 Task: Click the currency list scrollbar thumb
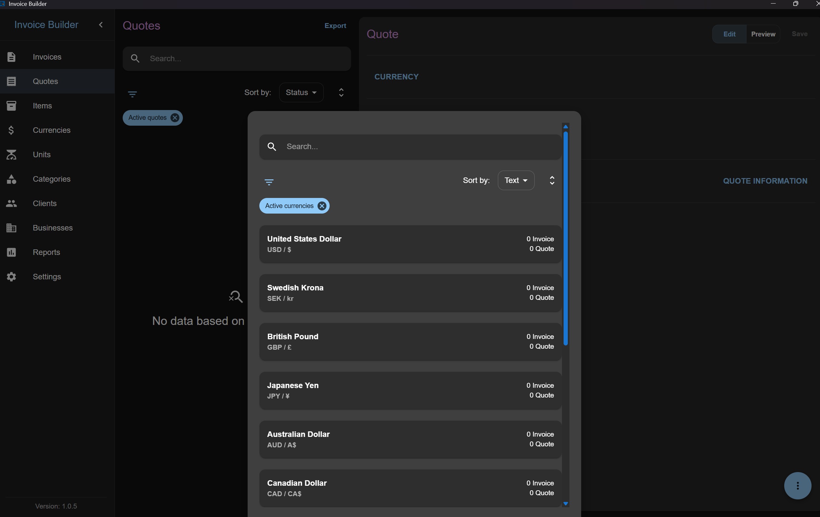[566, 239]
